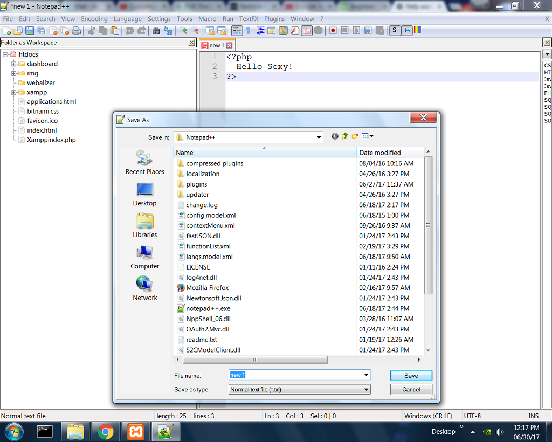Click the Save All toolbar icon
552x442 pixels.
point(41,31)
